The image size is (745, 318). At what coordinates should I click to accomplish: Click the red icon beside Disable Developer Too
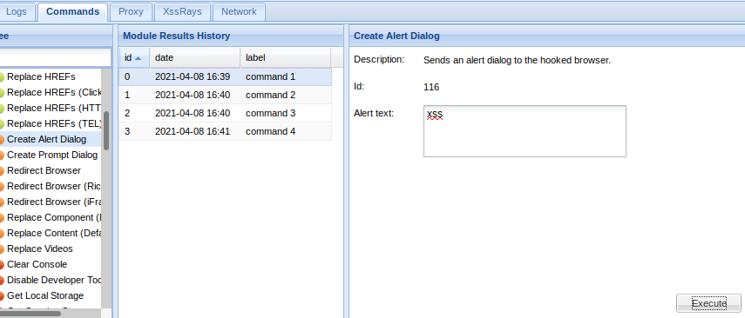click(x=2, y=280)
